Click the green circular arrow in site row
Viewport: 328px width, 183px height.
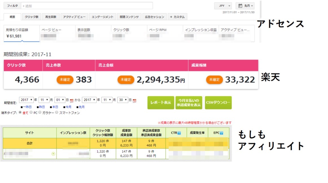[x=53, y=154]
